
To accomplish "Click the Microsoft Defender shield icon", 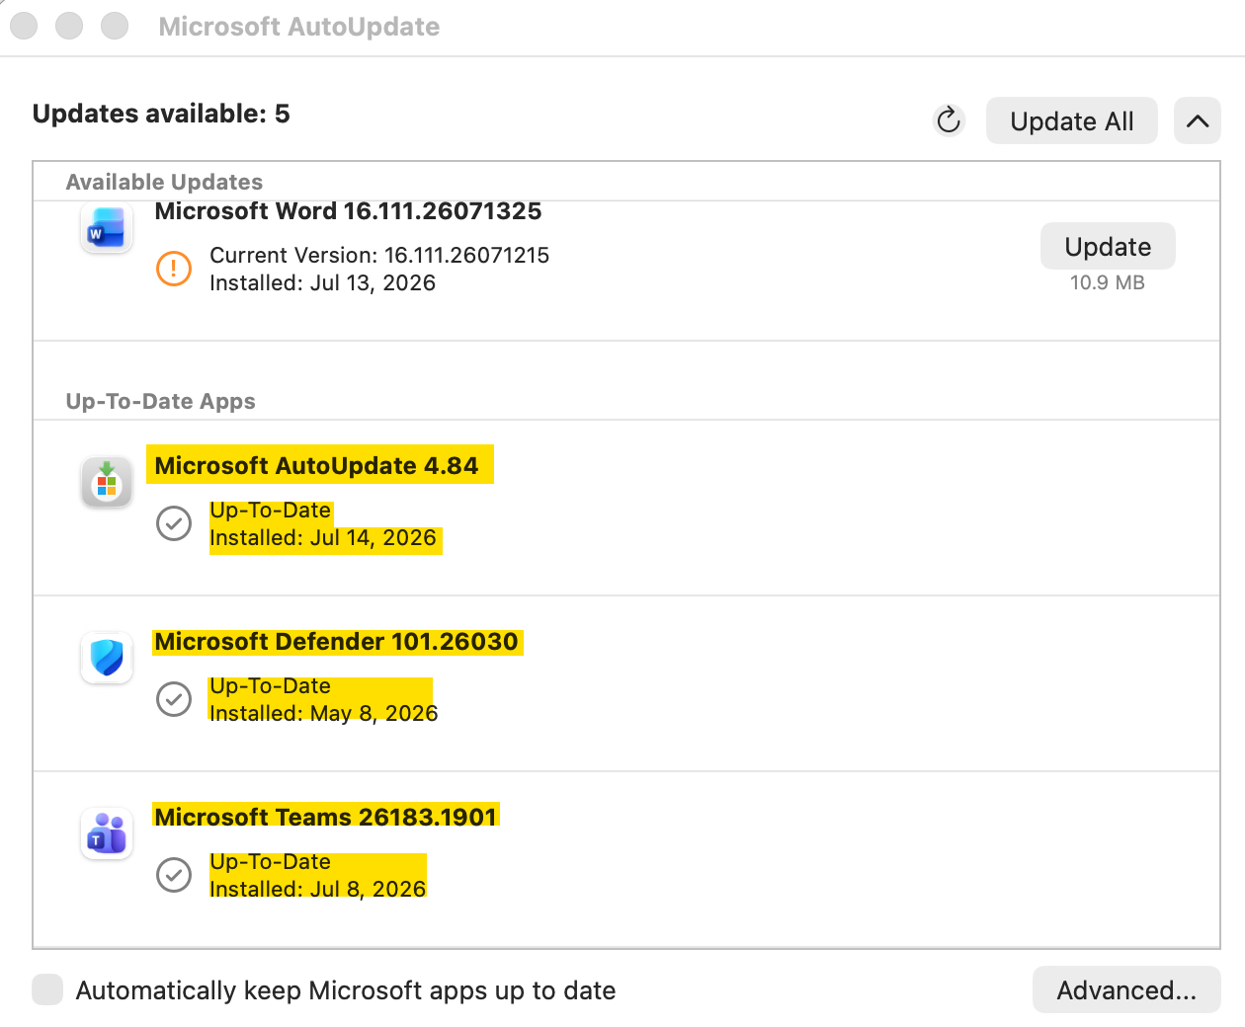I will 107,659.
